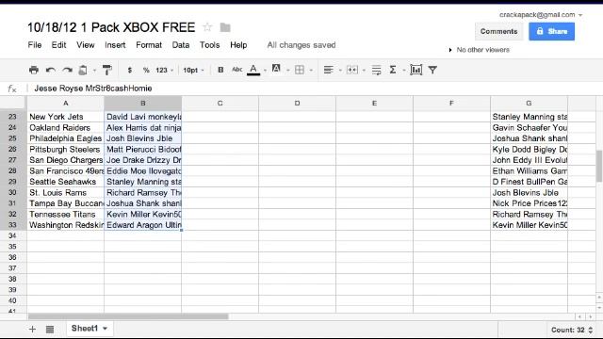Select column B header

point(142,103)
